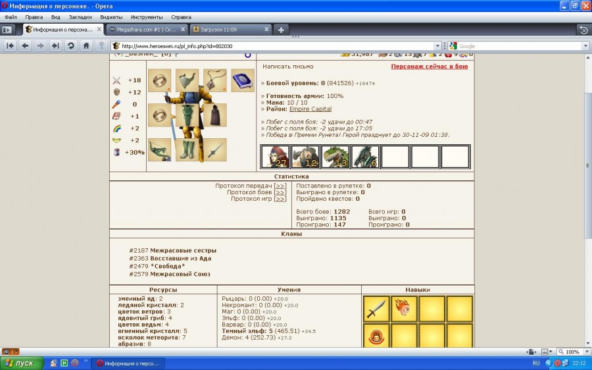Open the Файл menu
The width and height of the screenshot is (592, 370).
click(11, 17)
